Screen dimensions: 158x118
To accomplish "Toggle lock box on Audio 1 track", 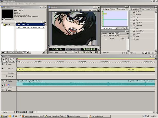I will click(4, 81).
